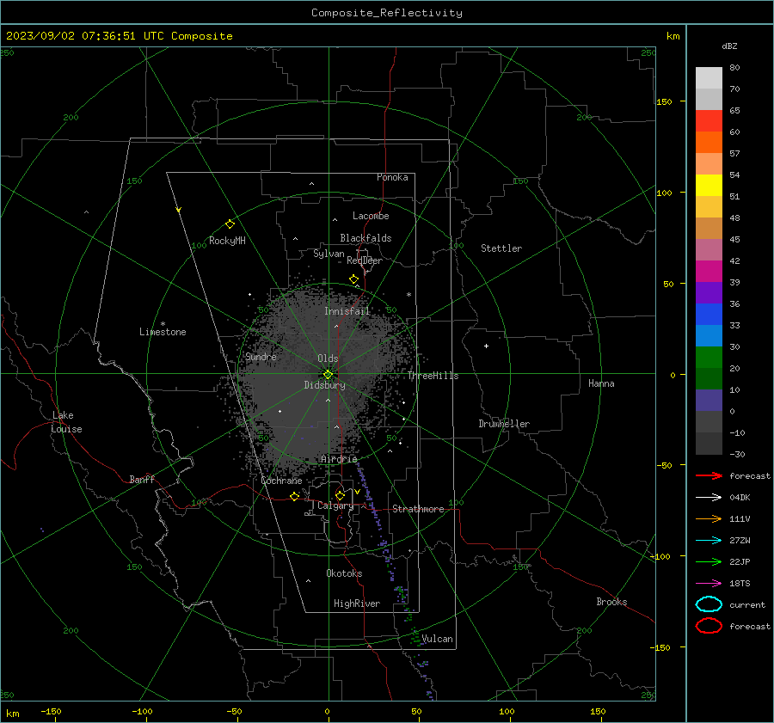Click the blue 33–36 dBZ color swatch

coord(709,315)
